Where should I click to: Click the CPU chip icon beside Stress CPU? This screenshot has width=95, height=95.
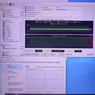(x=26, y=7)
